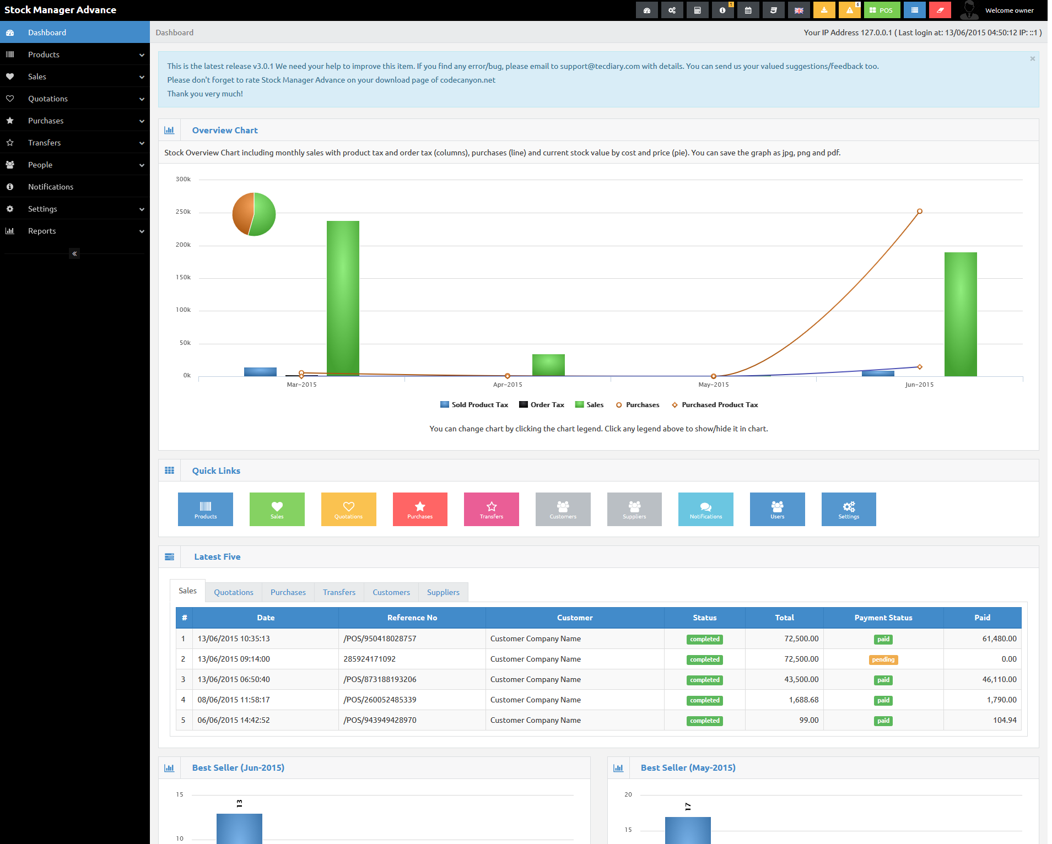Switch to the Customers tab
The height and width of the screenshot is (844, 1052).
391,592
